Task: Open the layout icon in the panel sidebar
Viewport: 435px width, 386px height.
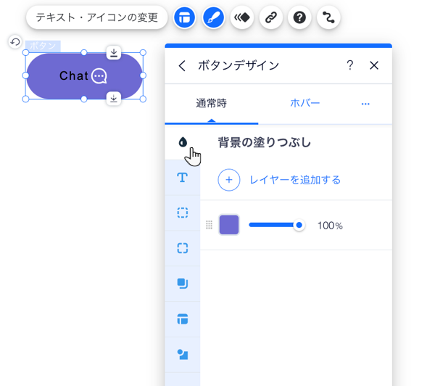Action: [183, 319]
